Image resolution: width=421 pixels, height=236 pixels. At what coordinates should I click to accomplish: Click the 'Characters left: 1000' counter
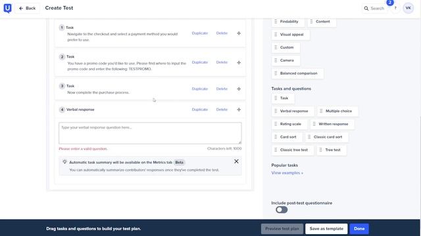[x=224, y=149]
